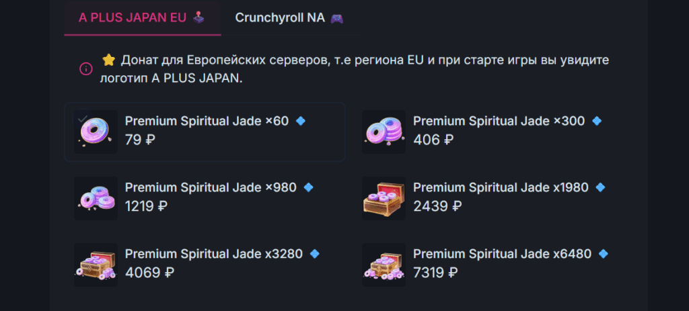This screenshot has width=689, height=311.
Task: Click the ×980 Jade pile icon
Action: [96, 198]
